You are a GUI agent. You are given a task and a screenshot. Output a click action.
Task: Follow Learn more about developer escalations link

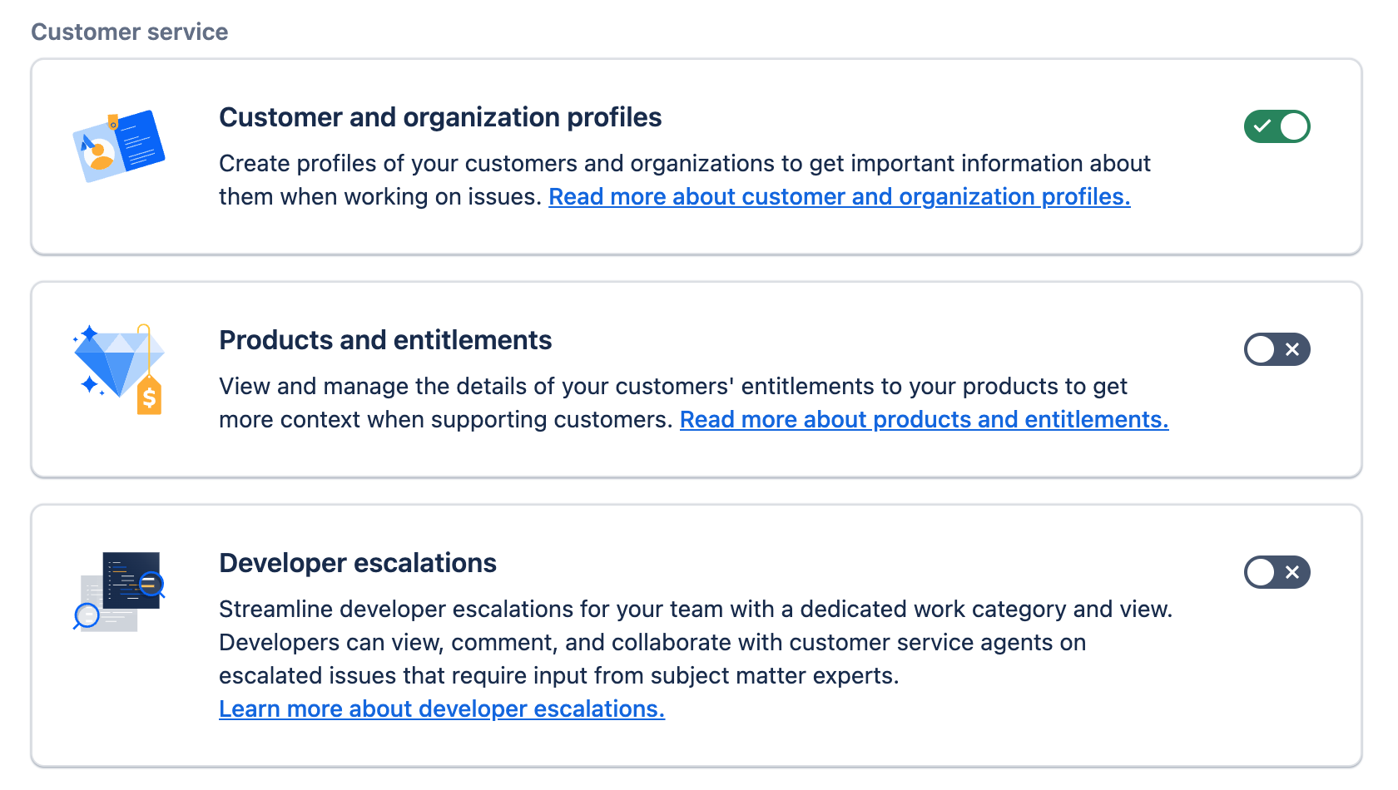pyautogui.click(x=442, y=709)
